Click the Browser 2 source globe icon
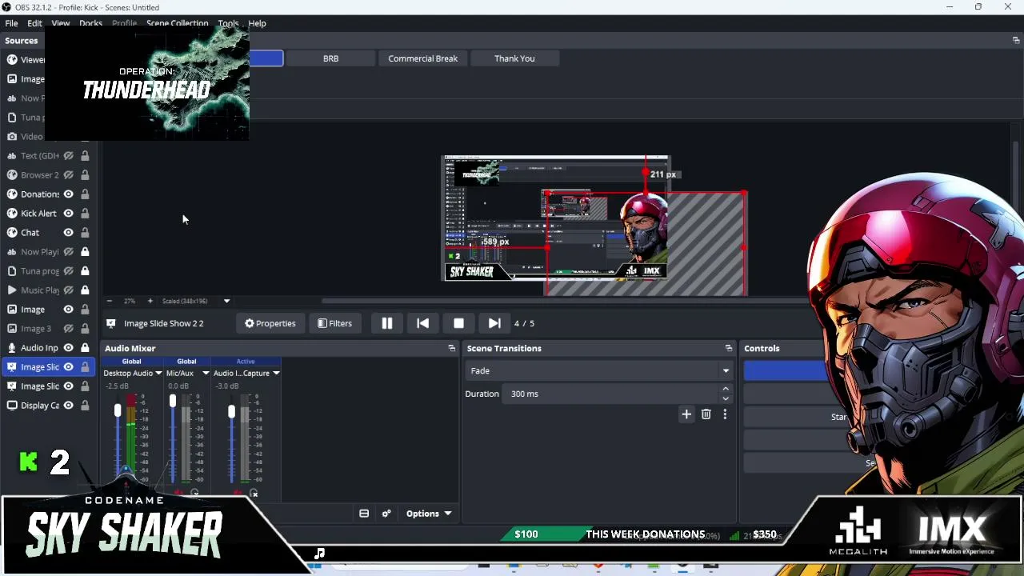 pyautogui.click(x=12, y=175)
